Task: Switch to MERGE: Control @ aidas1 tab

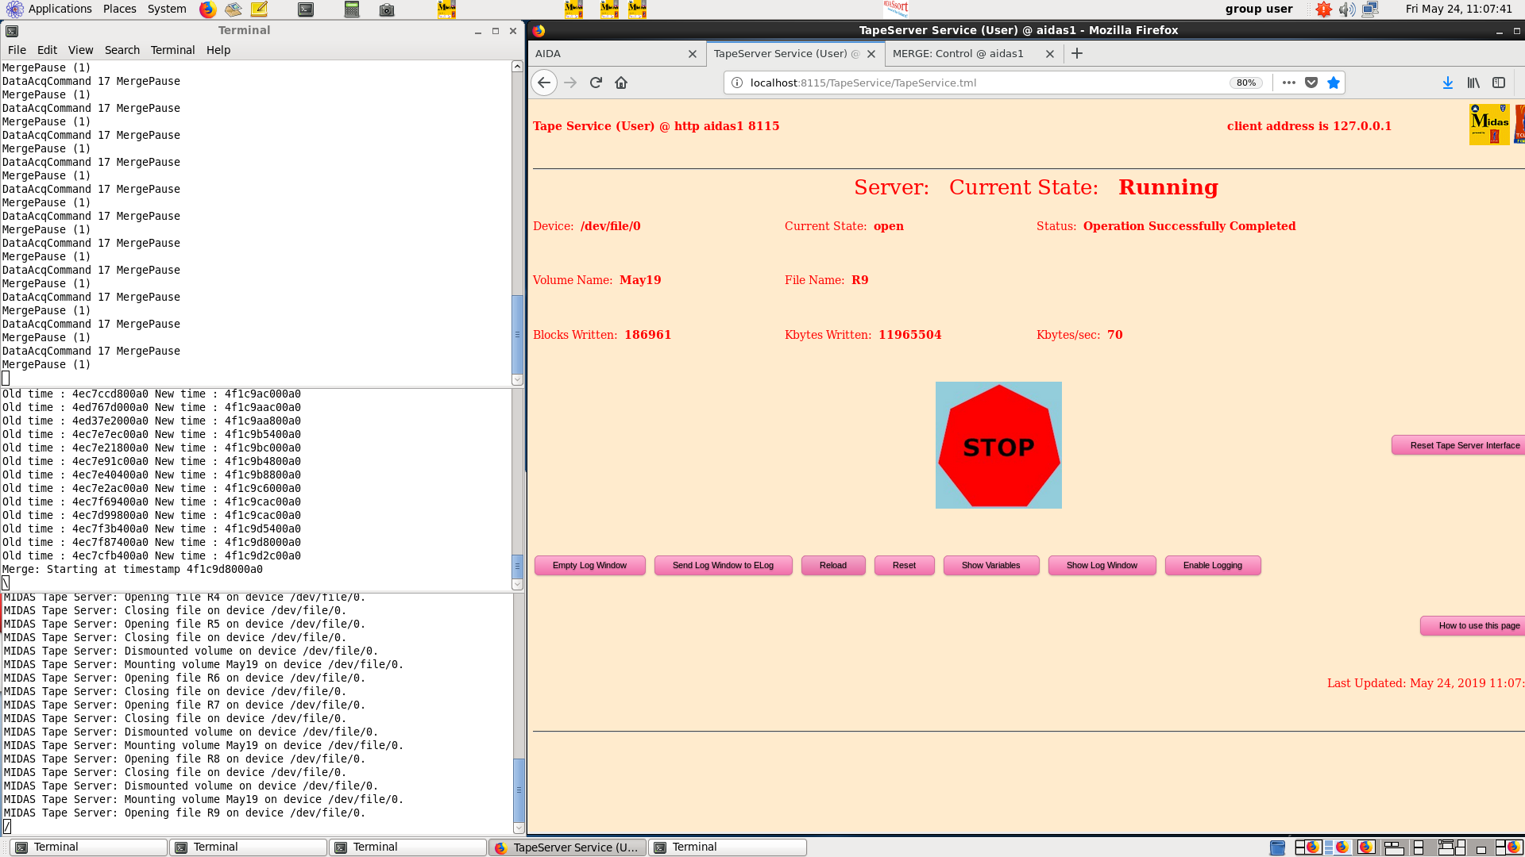Action: point(958,53)
